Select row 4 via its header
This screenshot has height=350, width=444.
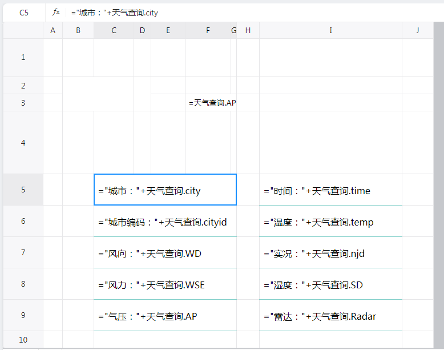pyautogui.click(x=23, y=143)
